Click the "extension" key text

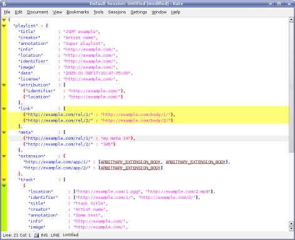pos(32,156)
